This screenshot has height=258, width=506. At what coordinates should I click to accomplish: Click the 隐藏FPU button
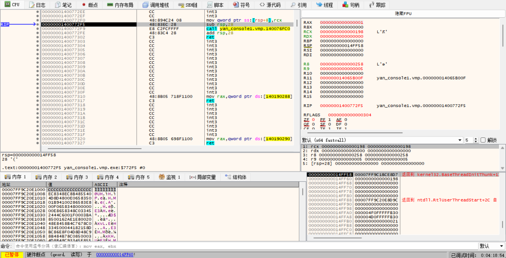pos(402,14)
